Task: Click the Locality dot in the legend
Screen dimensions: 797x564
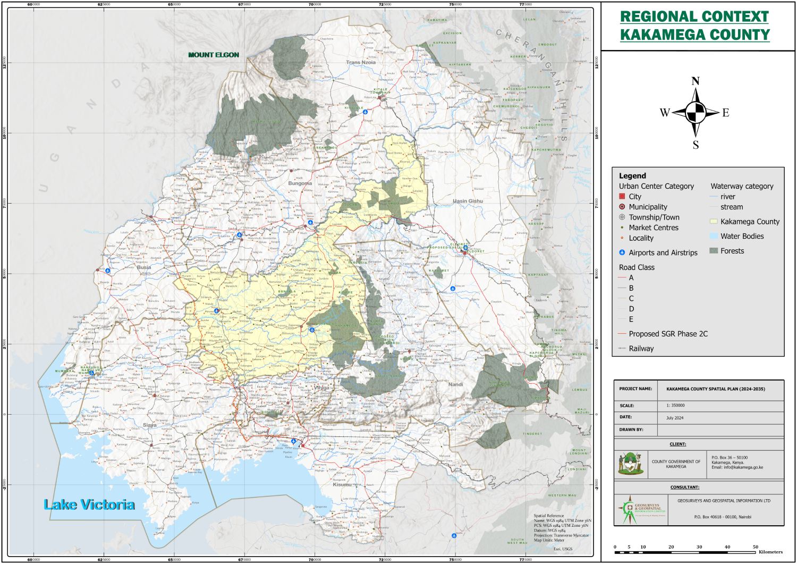Action: (x=622, y=238)
